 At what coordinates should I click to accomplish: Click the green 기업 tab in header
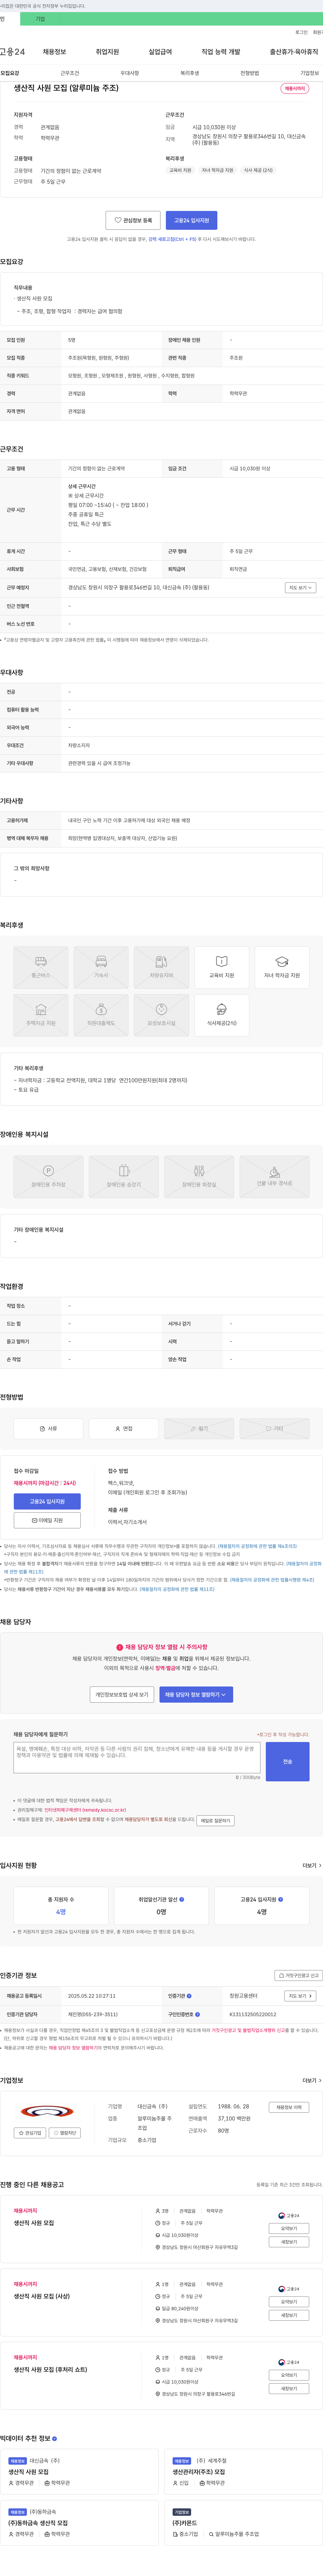(x=40, y=19)
